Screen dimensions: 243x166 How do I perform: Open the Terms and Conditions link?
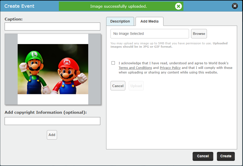pyautogui.click(x=135, y=68)
